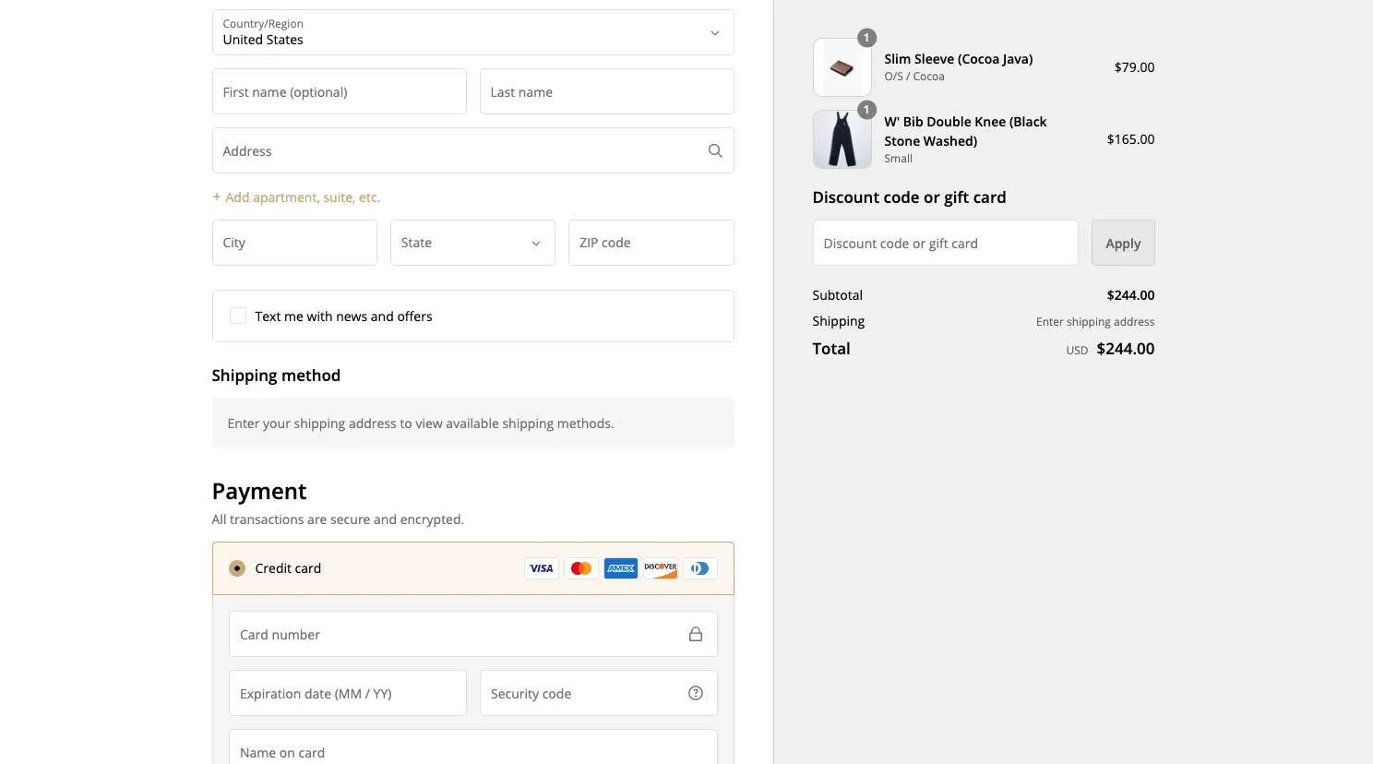Open the Country/Region dropdown
Screen dimensions: 1373x764
tap(472, 32)
